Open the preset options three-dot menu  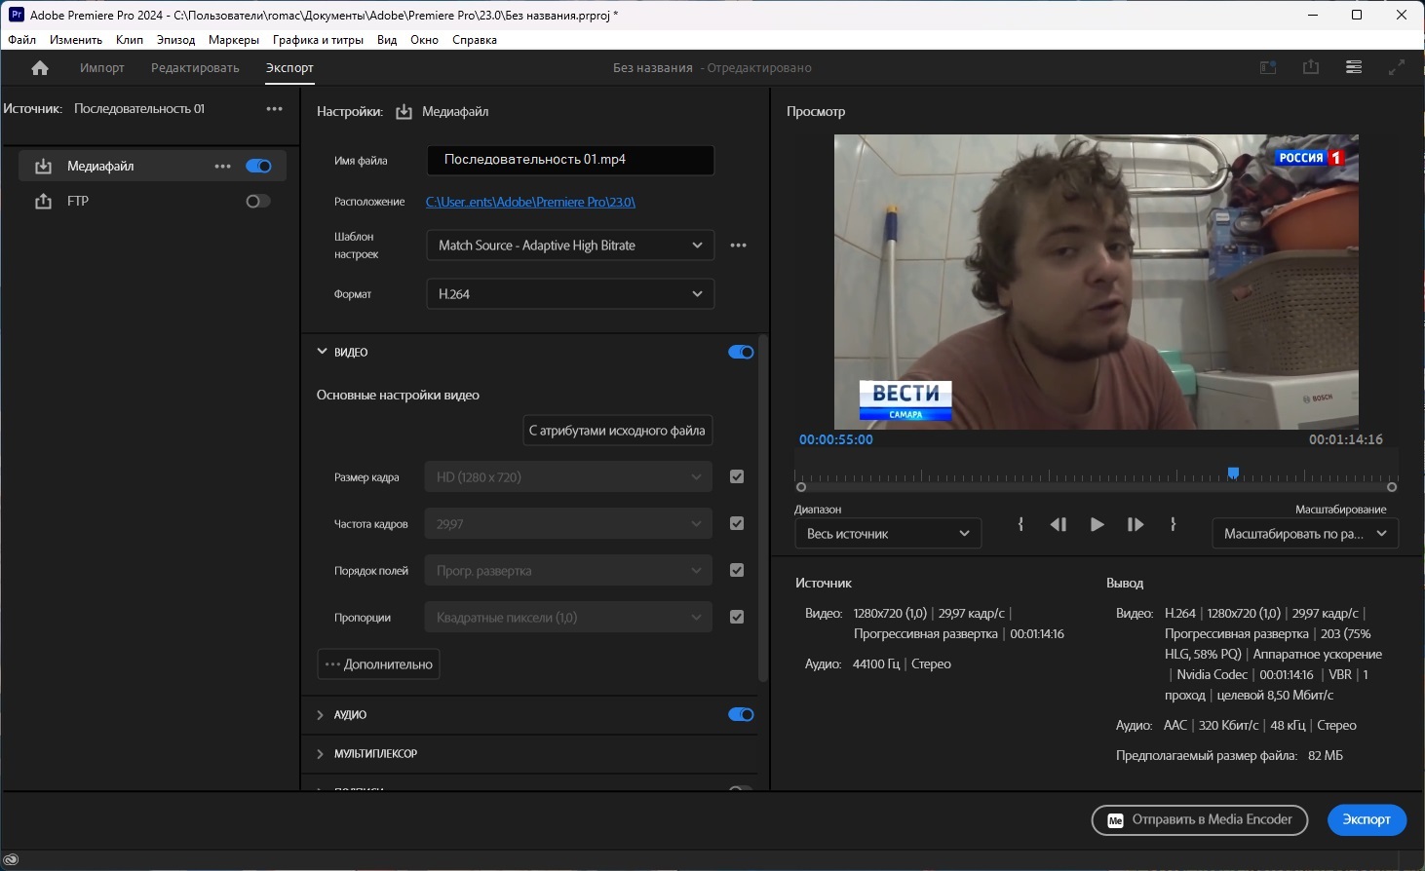point(738,246)
